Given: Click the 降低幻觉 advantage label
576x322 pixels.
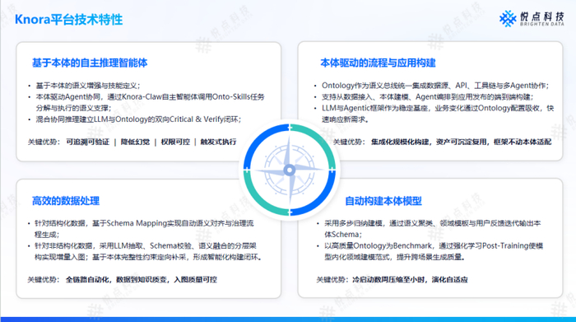Looking at the screenshot, I should pos(135,142).
